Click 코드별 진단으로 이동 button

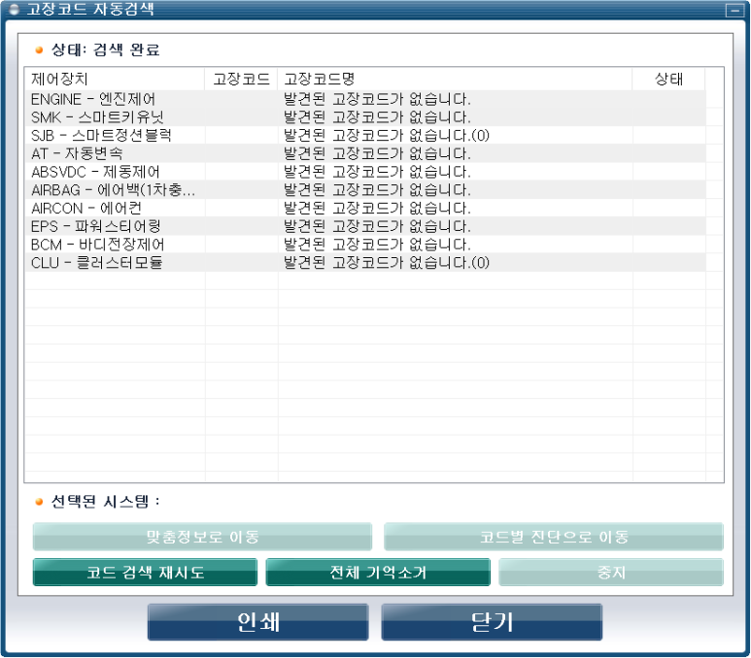(x=554, y=537)
